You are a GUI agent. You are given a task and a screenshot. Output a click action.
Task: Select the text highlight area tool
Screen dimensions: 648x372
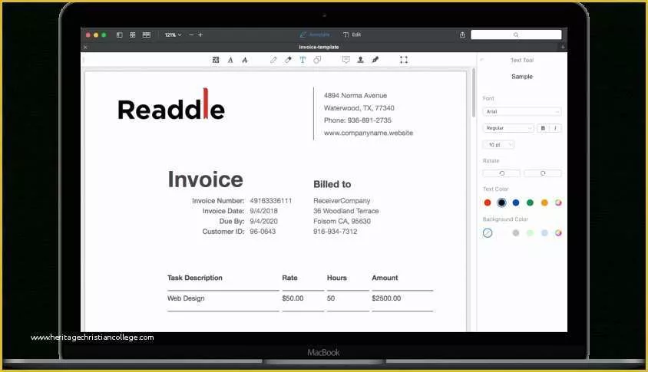[216, 60]
